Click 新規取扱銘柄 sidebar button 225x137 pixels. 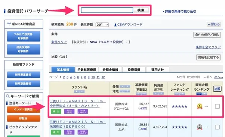tap(24, 84)
